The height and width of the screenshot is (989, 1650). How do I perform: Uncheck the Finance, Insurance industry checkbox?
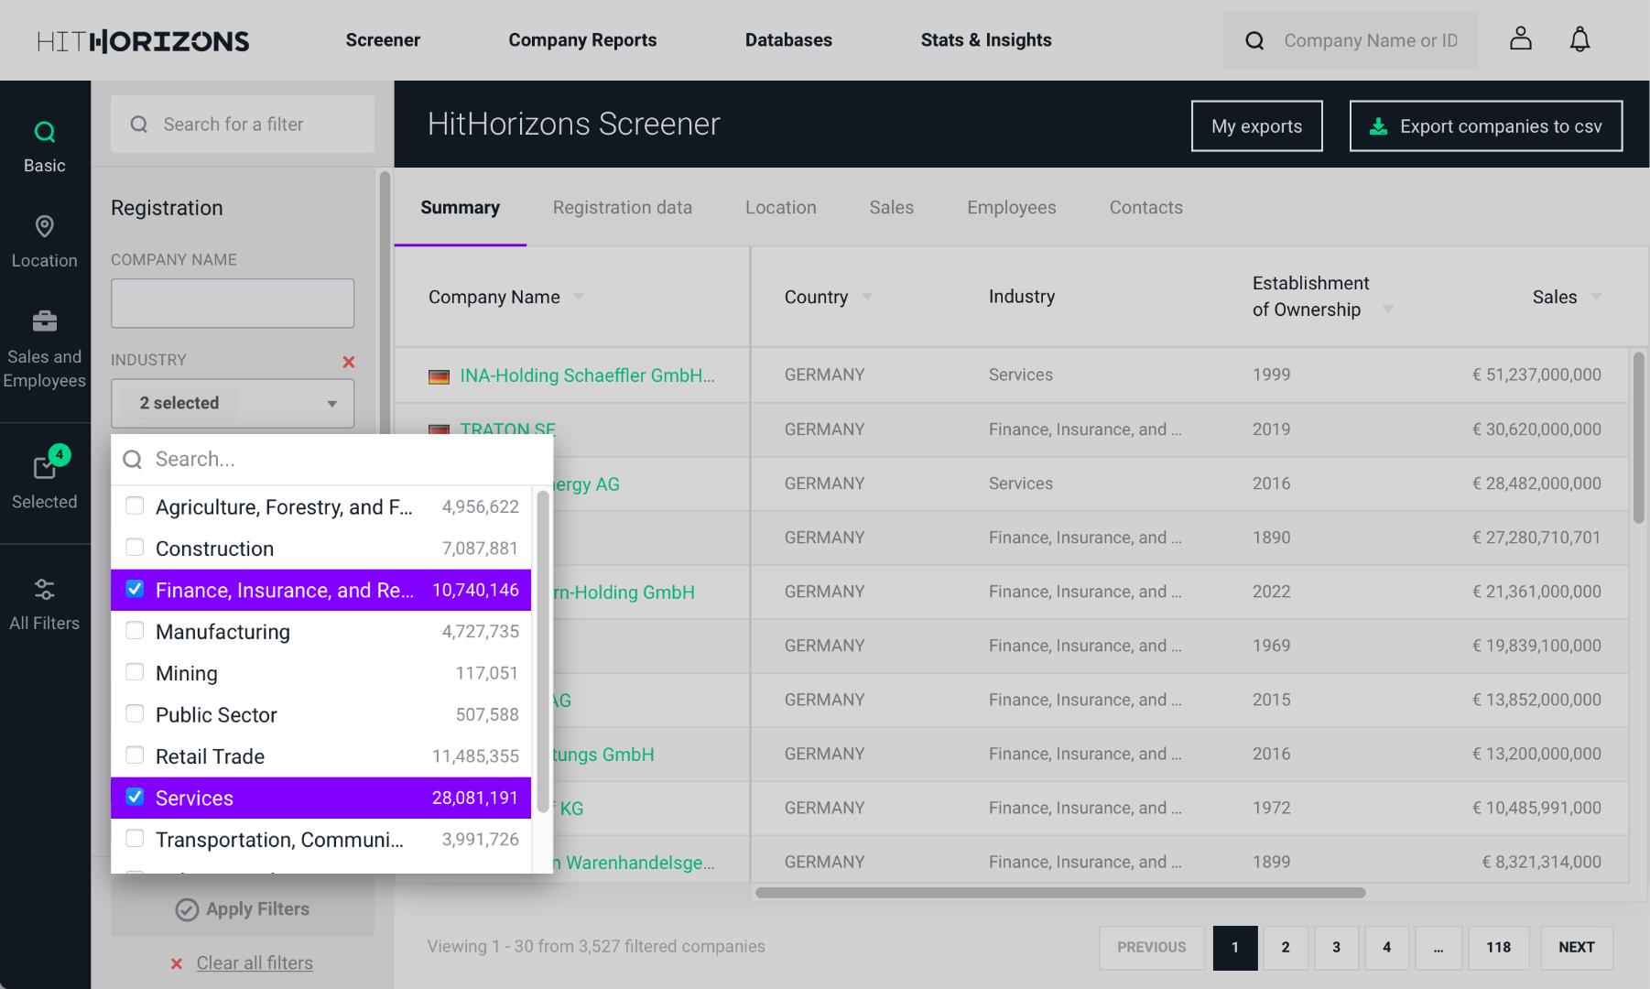click(x=135, y=589)
